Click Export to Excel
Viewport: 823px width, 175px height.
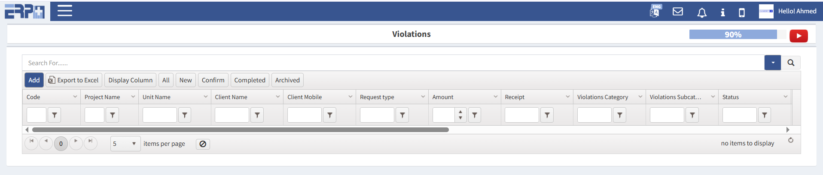[x=74, y=80]
